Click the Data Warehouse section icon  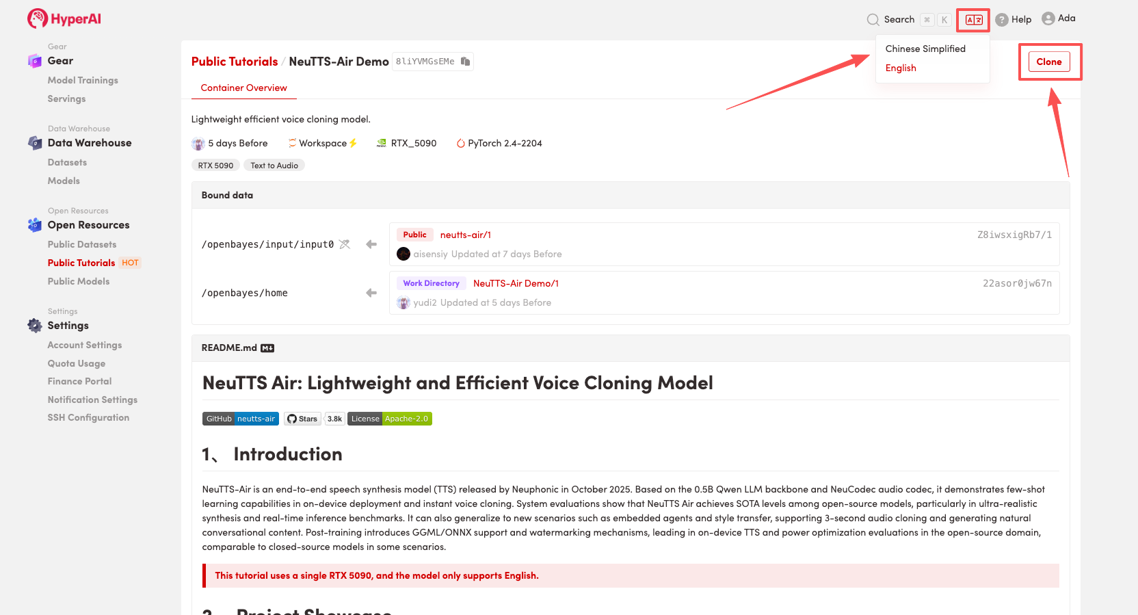tap(35, 143)
